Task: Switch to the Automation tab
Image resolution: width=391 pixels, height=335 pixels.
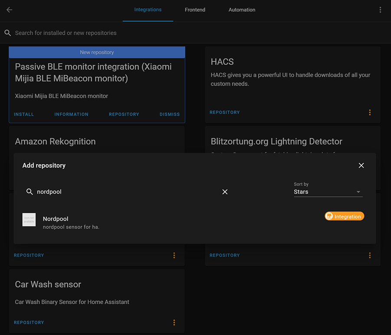Action: (242, 10)
